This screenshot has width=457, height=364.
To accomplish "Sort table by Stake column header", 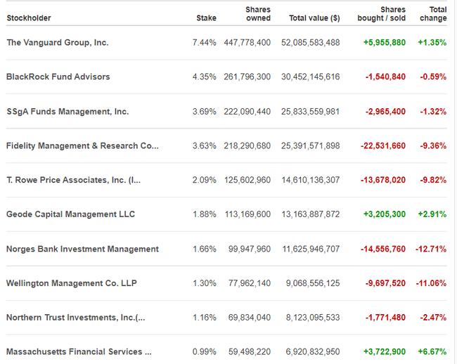I will [x=206, y=18].
